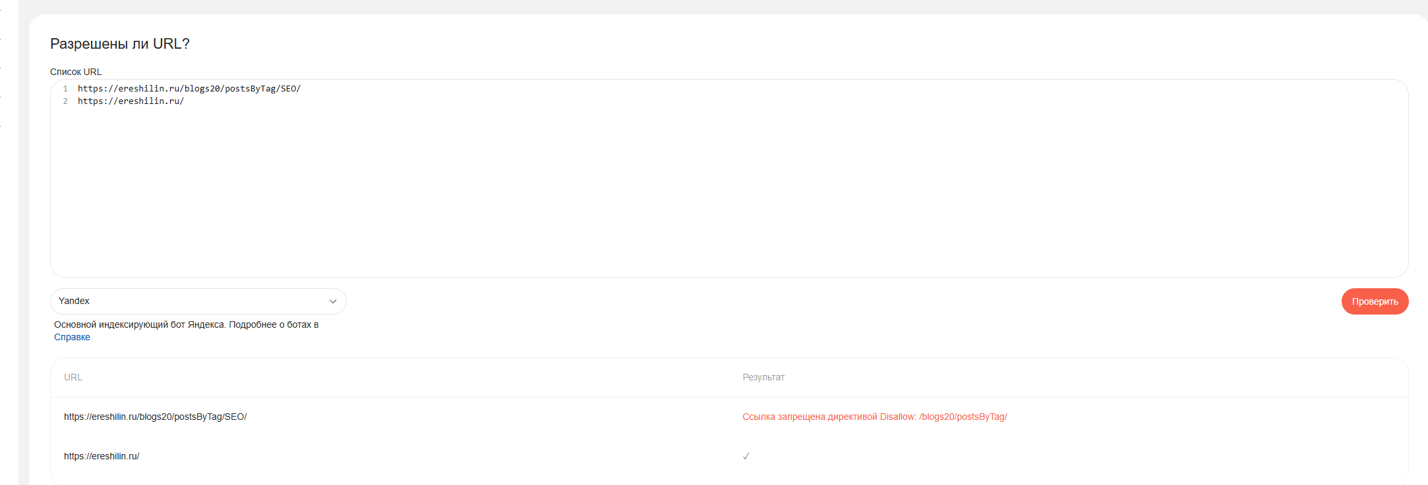Open the Yandex bot dropdown

pyautogui.click(x=198, y=301)
